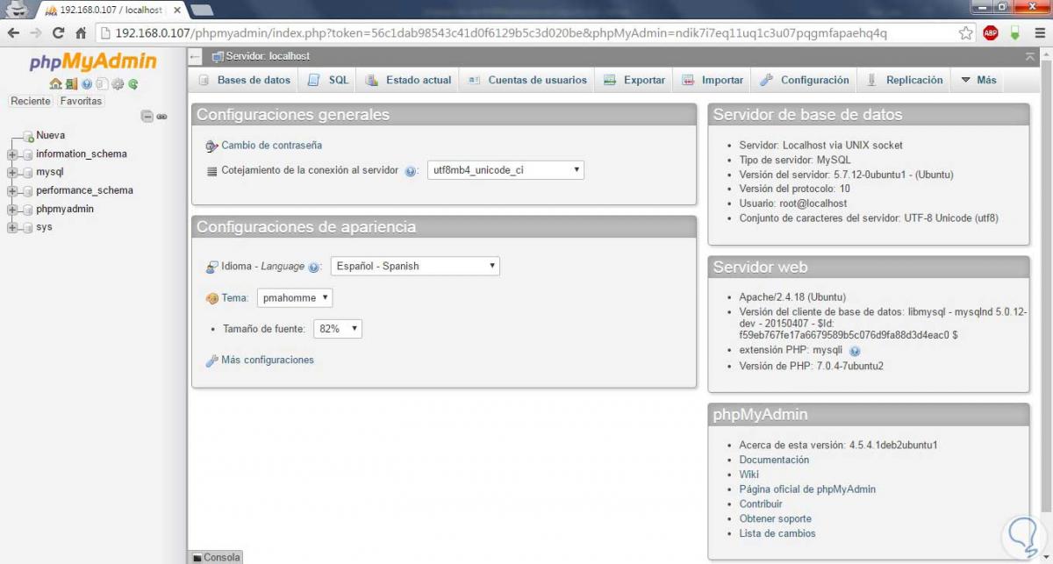Expand the mysql database node
Image resolution: width=1053 pixels, height=564 pixels.
coord(11,172)
